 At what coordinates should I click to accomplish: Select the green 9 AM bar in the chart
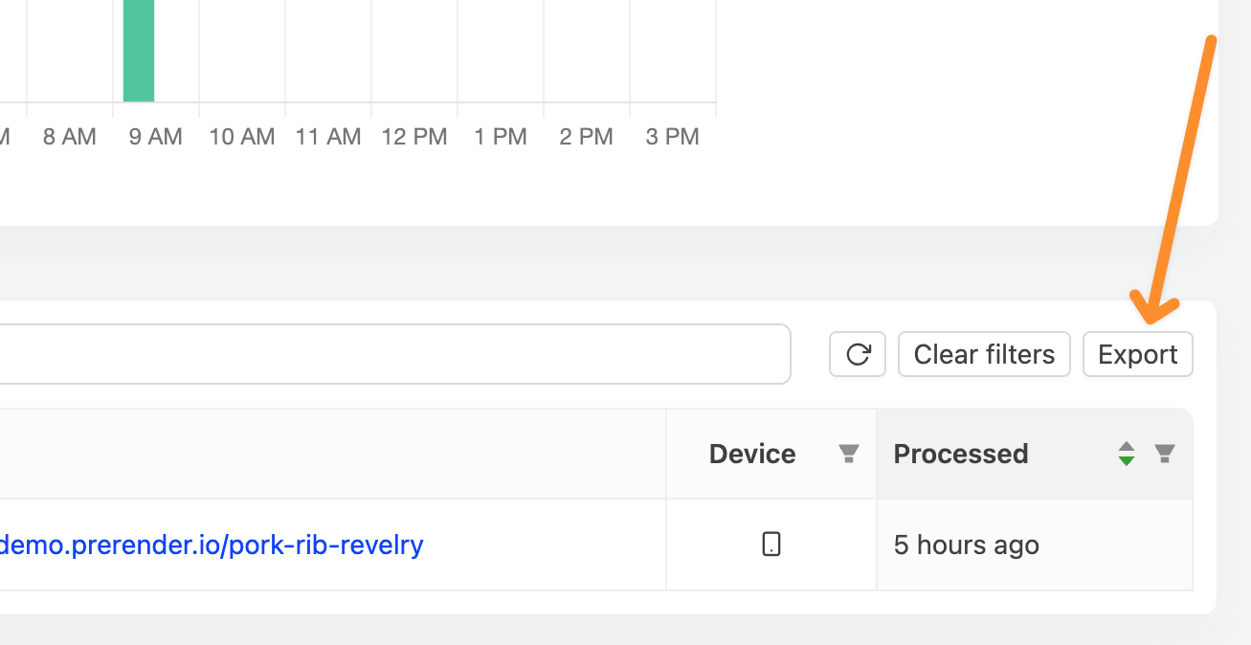pos(139,51)
